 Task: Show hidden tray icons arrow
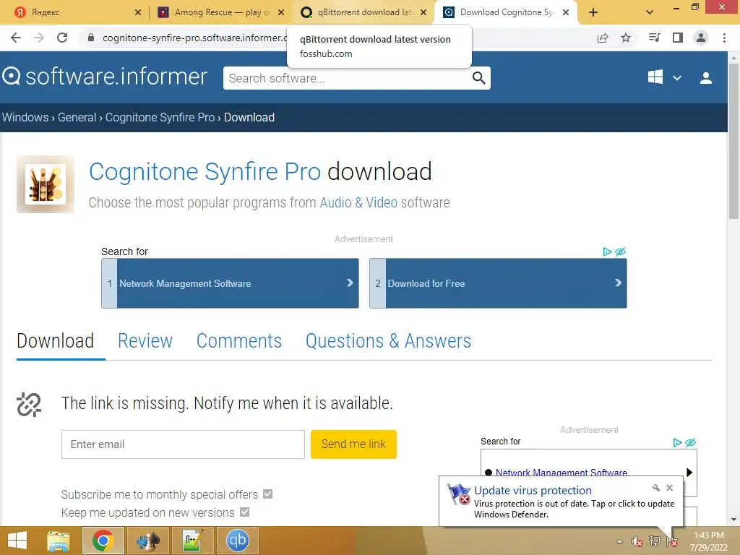[619, 541]
